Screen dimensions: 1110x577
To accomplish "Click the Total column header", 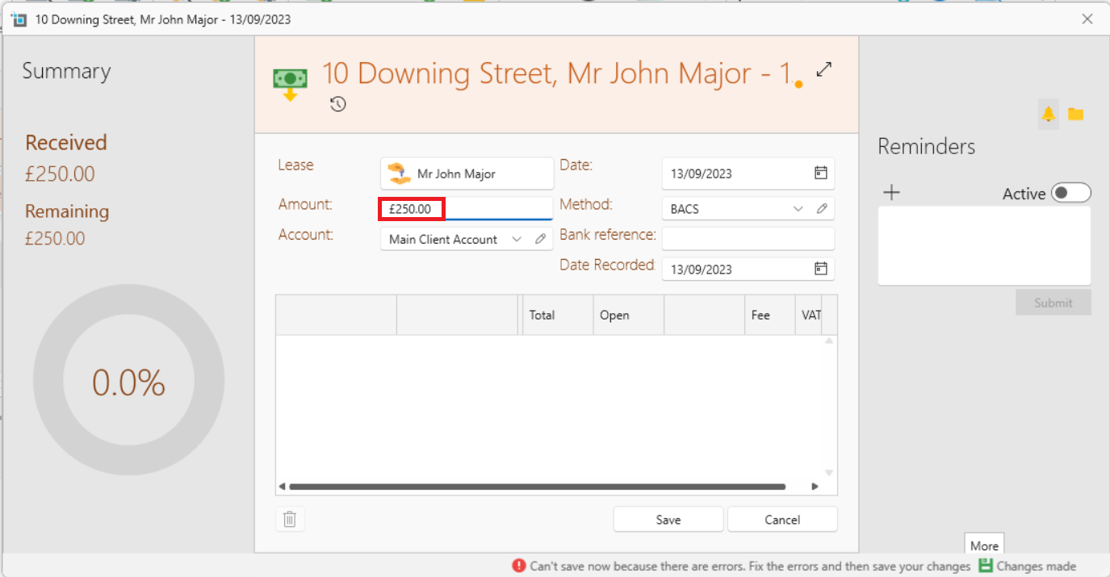I will click(558, 315).
